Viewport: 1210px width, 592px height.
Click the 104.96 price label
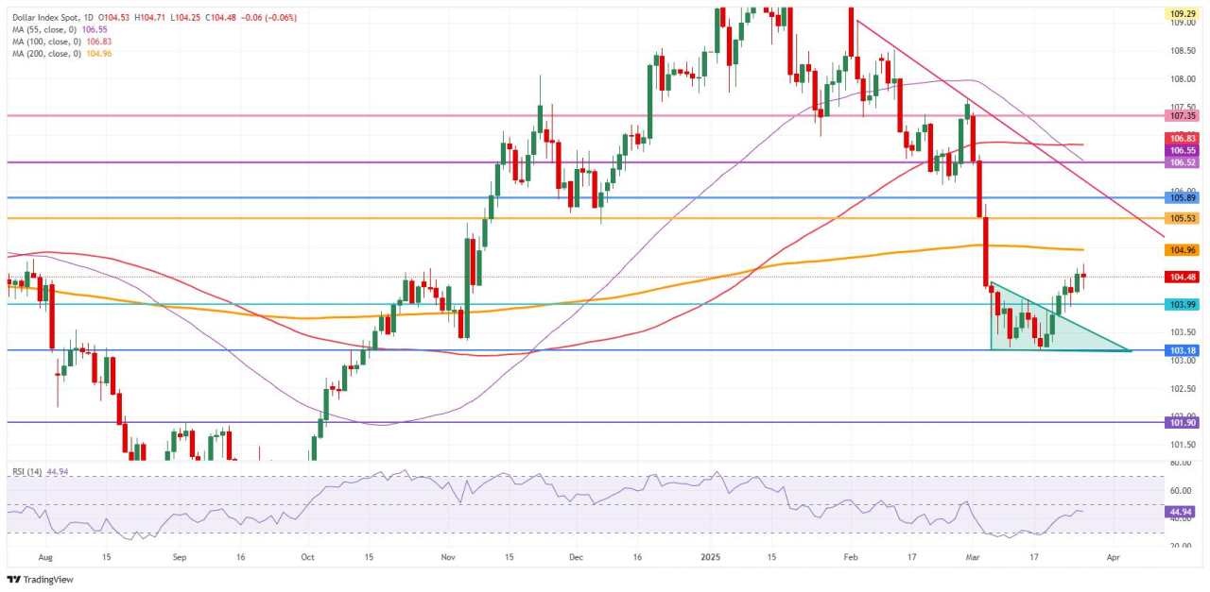1183,250
